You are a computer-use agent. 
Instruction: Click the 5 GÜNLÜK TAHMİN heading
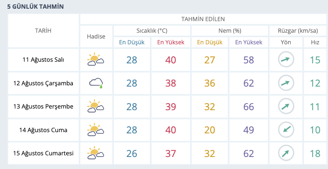point(35,7)
